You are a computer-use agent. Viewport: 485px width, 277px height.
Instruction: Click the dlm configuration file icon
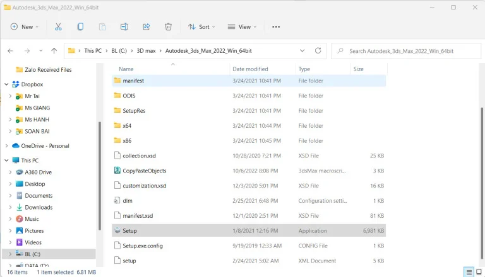[117, 200]
